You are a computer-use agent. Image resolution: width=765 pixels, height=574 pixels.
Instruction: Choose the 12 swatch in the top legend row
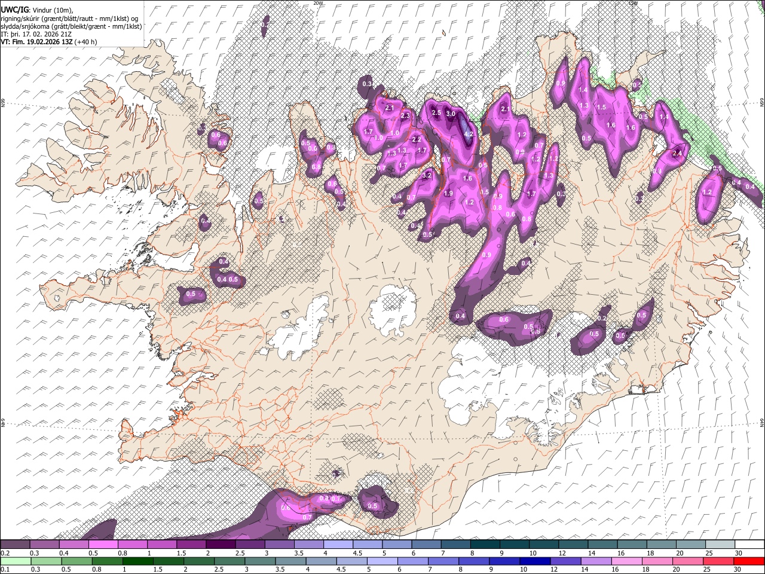click(x=574, y=545)
